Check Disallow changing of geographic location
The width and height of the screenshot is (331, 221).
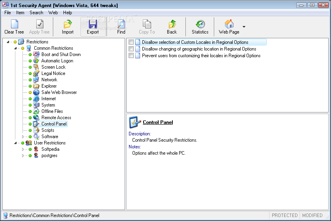tap(131, 49)
